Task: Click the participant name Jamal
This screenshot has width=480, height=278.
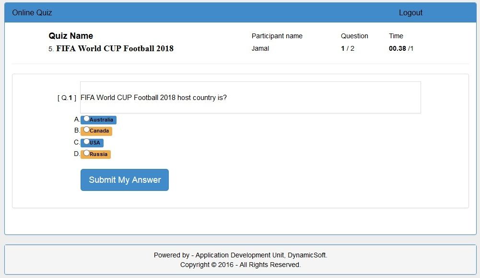Action: 260,48
